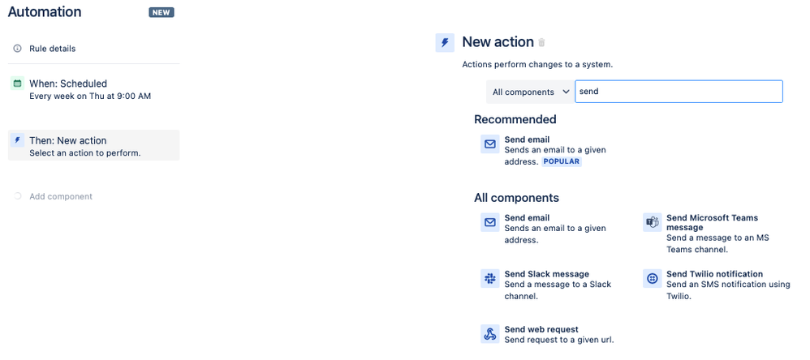Open the All components filter dropdown
Image resolution: width=810 pixels, height=360 pixels.
click(530, 92)
